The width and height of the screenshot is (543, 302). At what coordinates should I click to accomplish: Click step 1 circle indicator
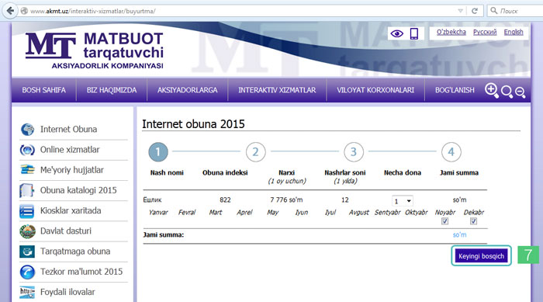click(158, 152)
